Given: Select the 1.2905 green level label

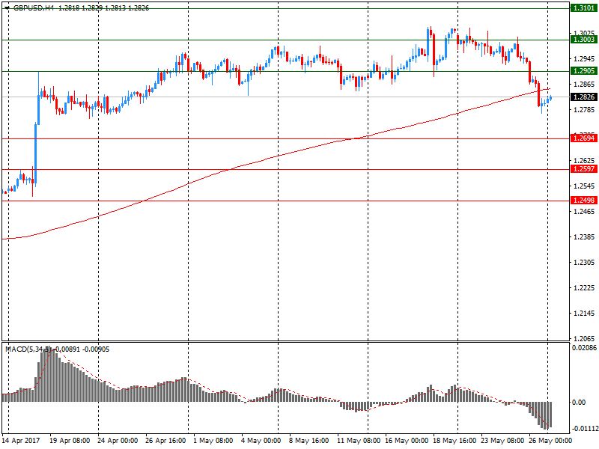Looking at the screenshot, I should coord(584,71).
